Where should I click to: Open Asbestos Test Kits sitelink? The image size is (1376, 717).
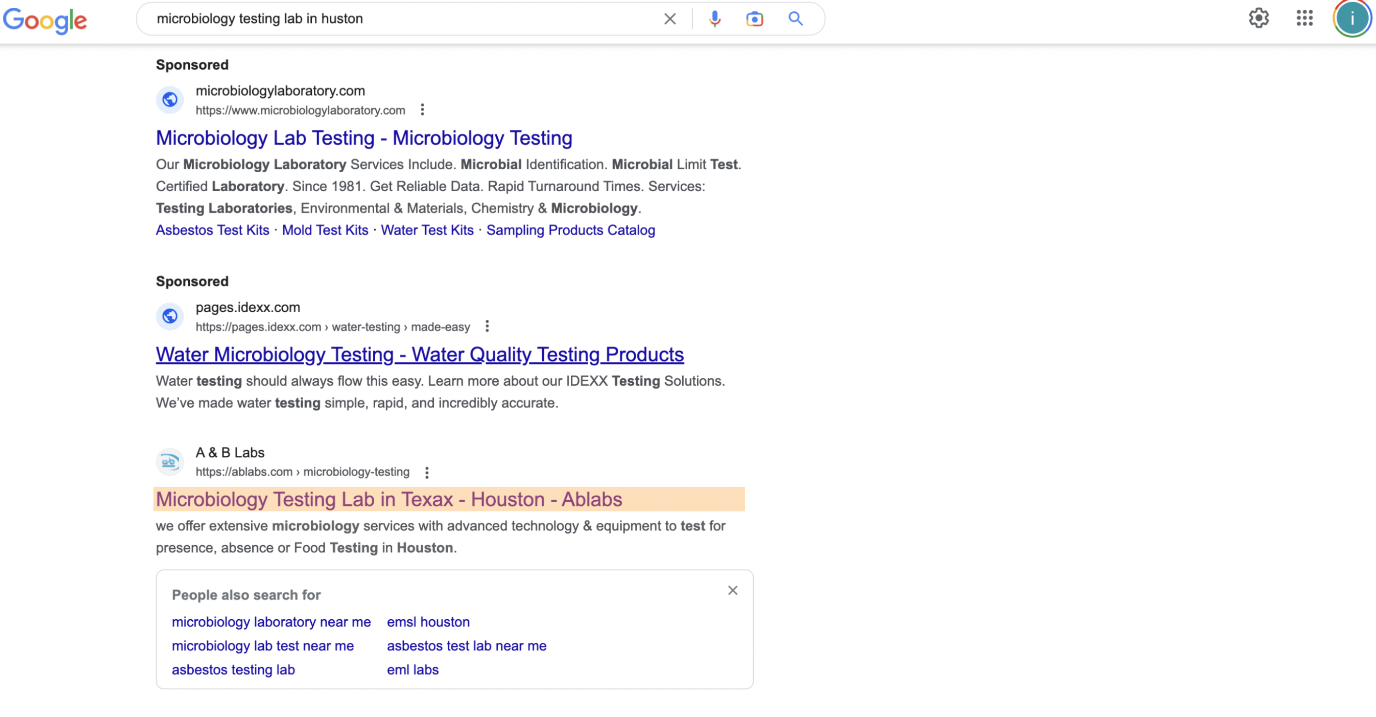(x=213, y=230)
